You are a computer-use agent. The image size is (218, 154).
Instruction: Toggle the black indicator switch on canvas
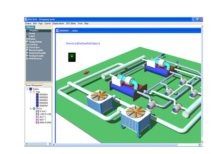coord(72,57)
